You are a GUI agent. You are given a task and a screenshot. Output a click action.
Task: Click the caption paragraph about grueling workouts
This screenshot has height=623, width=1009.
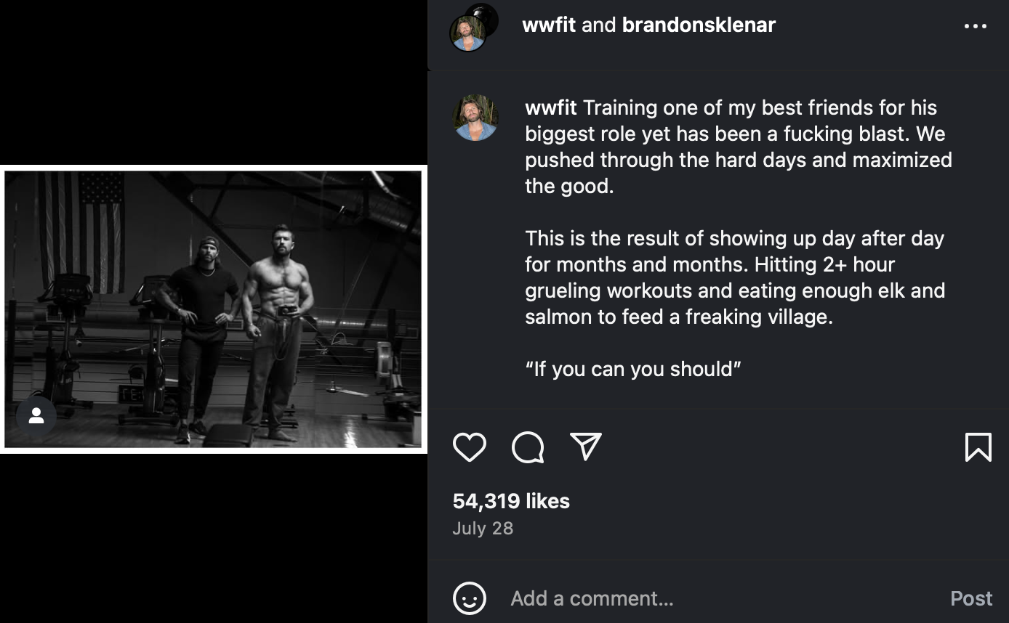tap(735, 277)
